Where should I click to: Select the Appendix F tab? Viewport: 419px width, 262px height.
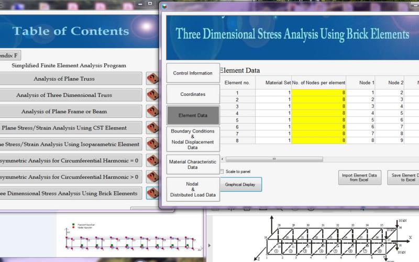(10, 56)
